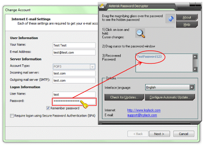Image resolution: width=204 pixels, height=146 pixels.
Task: Click recovered password scrollbar down arrow
Action: 195,69
